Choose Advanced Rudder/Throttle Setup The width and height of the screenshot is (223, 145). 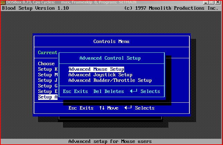point(110,80)
